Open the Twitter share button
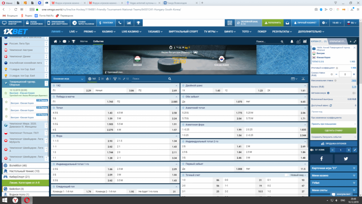The width and height of the screenshot is (362, 204). click(345, 159)
